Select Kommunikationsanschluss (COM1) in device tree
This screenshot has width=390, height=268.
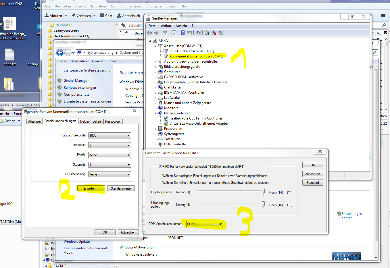tap(196, 56)
